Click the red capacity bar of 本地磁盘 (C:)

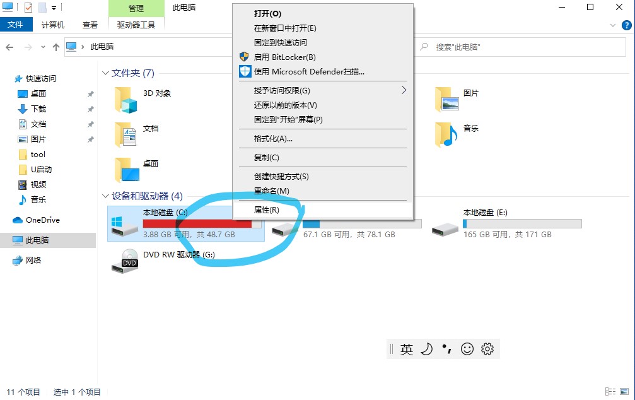(x=189, y=223)
